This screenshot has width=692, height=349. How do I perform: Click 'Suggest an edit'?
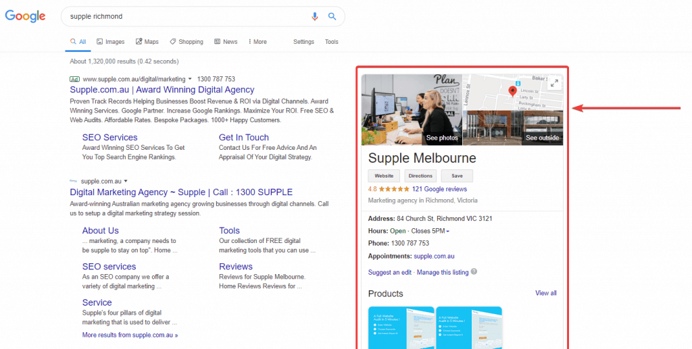[390, 272]
